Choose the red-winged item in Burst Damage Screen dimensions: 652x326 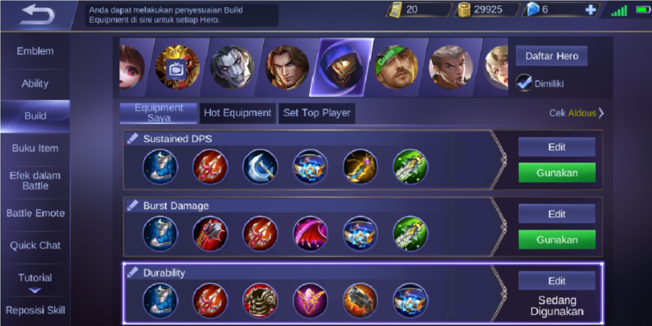[310, 234]
